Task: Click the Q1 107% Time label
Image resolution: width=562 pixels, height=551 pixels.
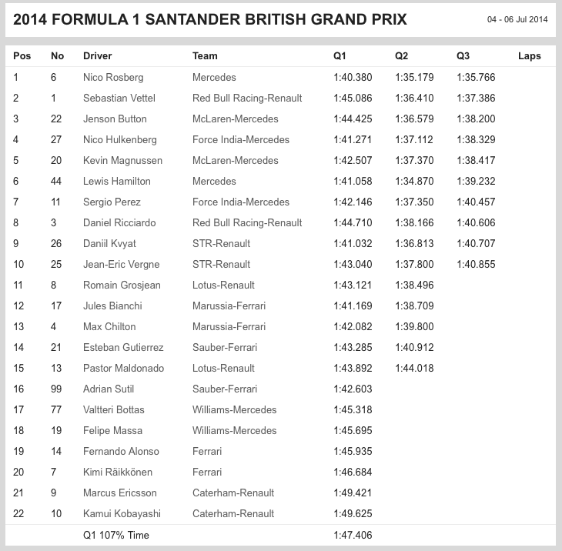Action: (x=115, y=535)
